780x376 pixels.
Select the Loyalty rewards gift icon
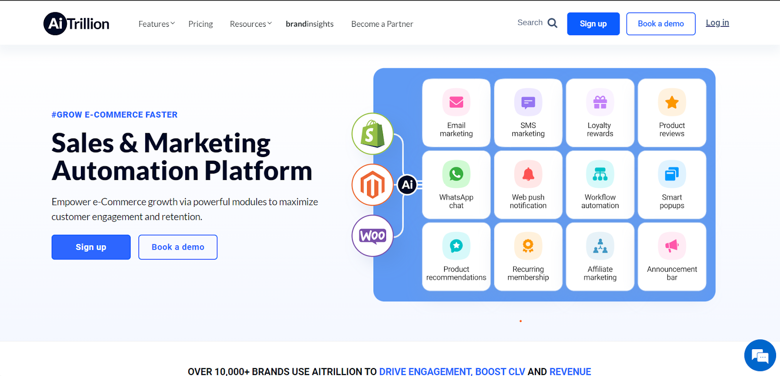tap(600, 102)
